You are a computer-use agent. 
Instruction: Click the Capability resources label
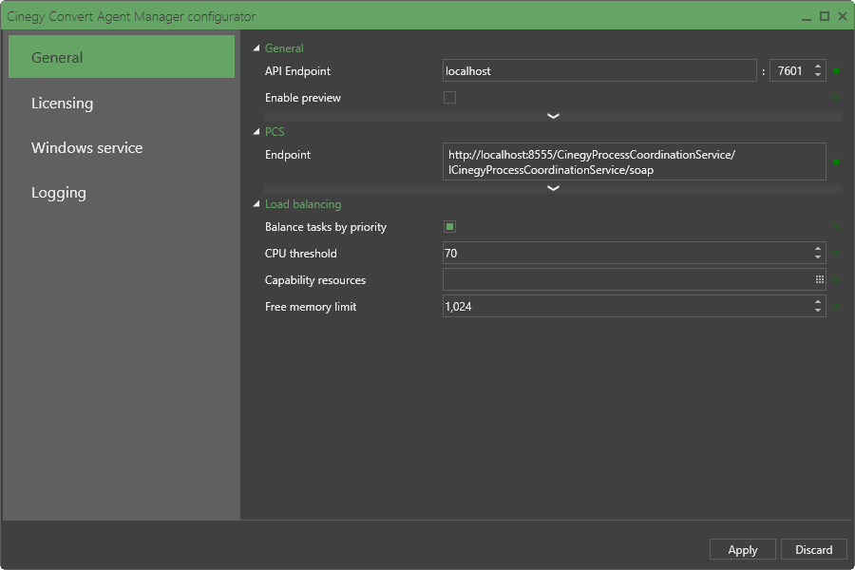tap(315, 280)
